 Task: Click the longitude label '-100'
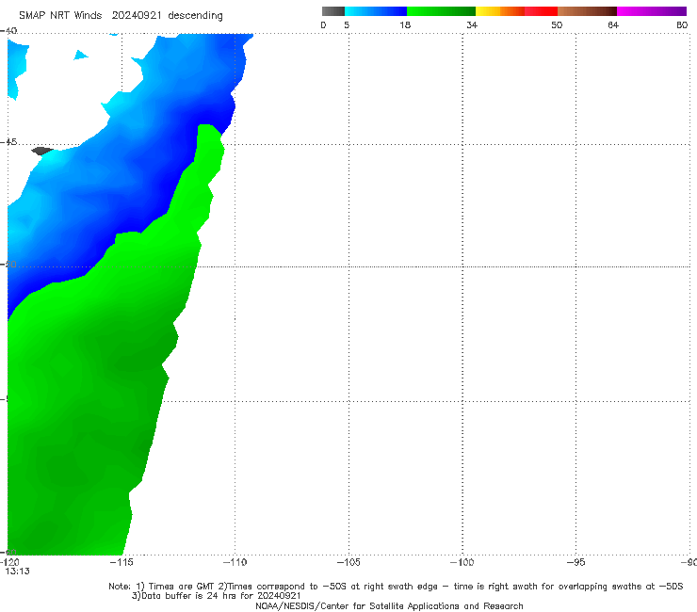462,562
